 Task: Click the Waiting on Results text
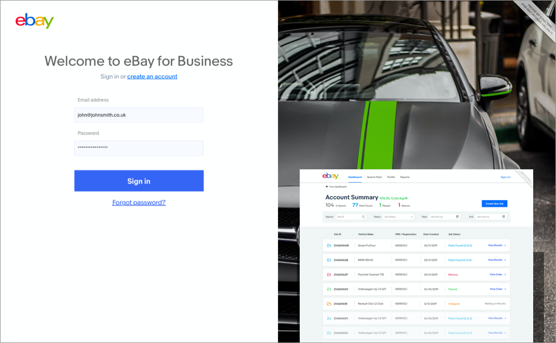[x=495, y=303]
